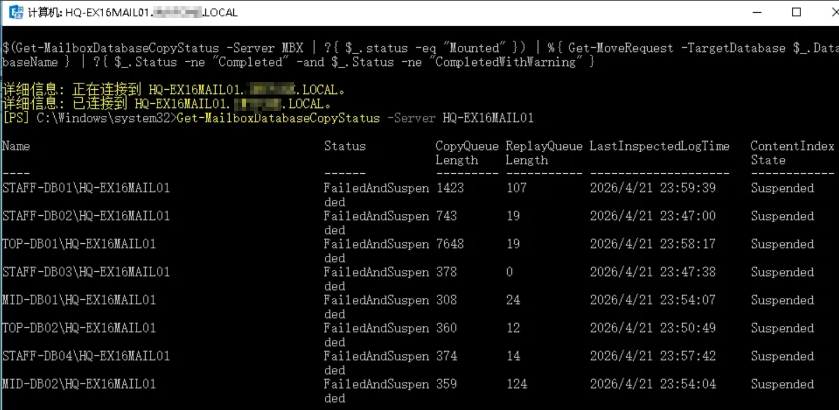Click the PowerShell icon in title bar
This screenshot has width=839, height=410.
point(16,12)
